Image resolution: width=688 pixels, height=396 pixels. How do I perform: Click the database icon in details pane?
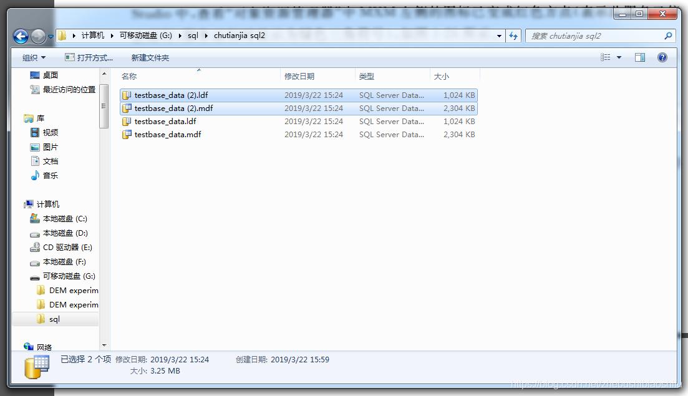pyautogui.click(x=37, y=367)
